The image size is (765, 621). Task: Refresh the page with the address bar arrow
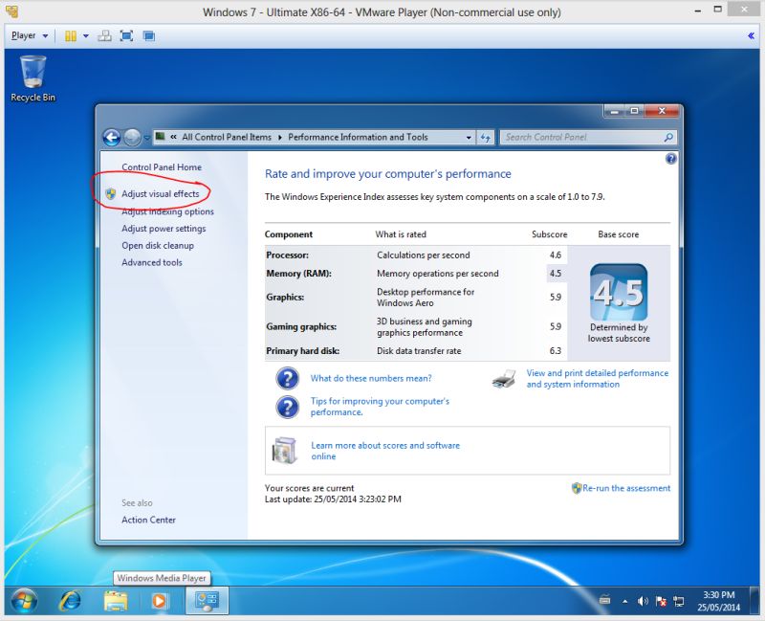point(485,137)
